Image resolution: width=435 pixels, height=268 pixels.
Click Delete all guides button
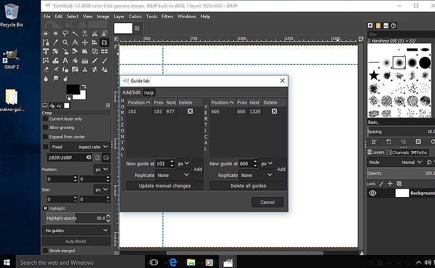[248, 186]
